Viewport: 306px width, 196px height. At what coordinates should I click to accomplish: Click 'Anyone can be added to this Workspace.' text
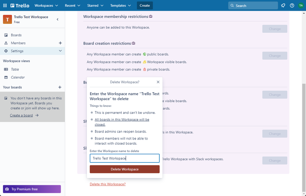118,27
